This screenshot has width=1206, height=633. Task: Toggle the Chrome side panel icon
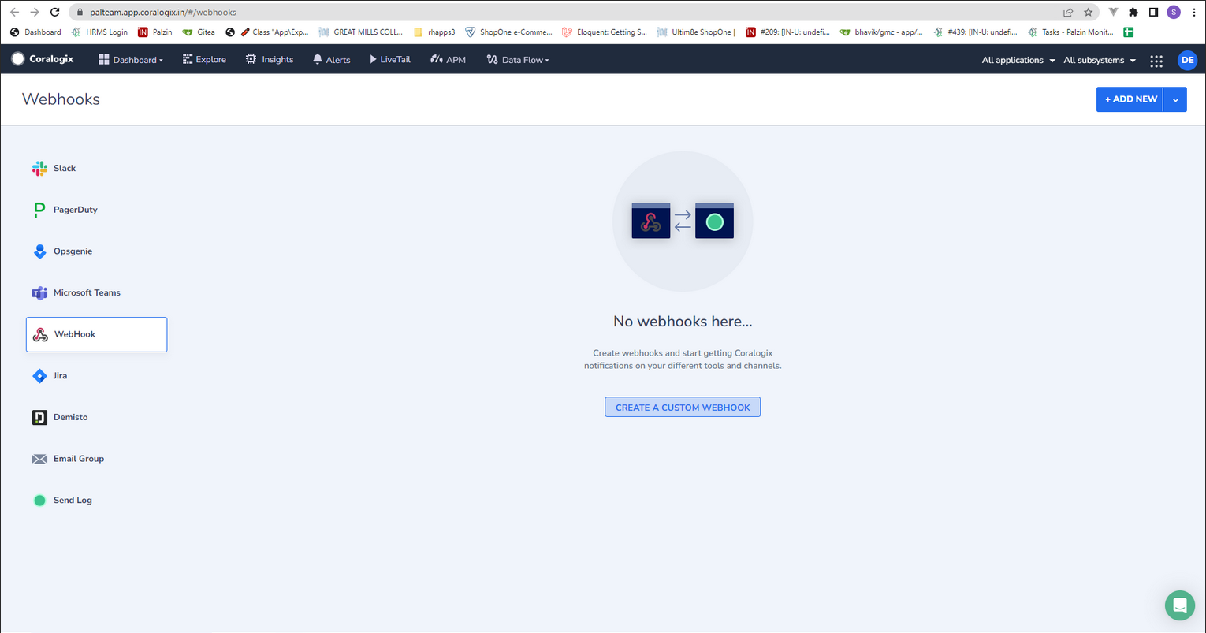coord(1153,12)
